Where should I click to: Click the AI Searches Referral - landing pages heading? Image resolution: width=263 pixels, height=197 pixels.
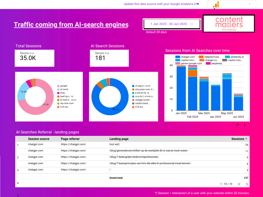(48, 132)
